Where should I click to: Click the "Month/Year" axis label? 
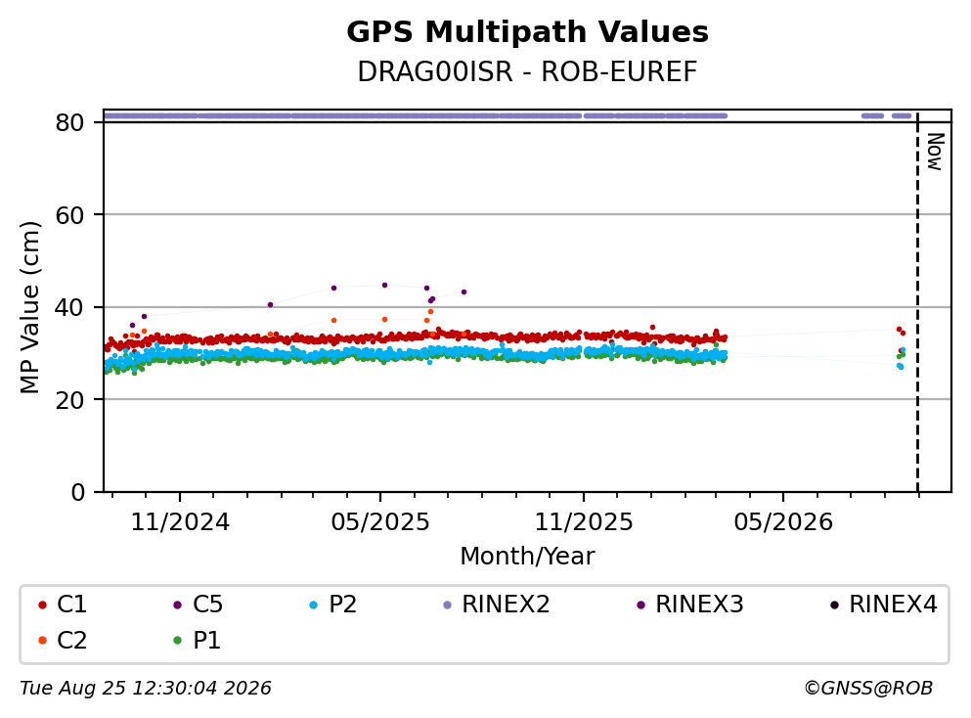[527, 557]
